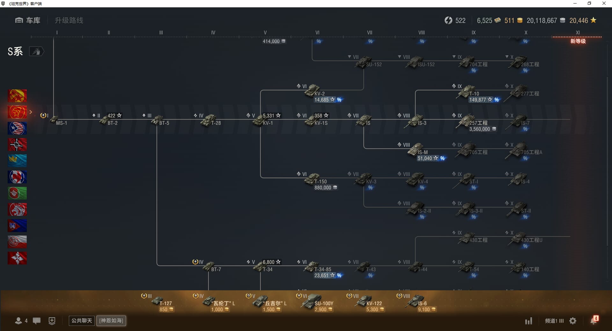Click the 新等级 tier XI label
Viewport: 612px width, 331px height.
pyautogui.click(x=578, y=41)
